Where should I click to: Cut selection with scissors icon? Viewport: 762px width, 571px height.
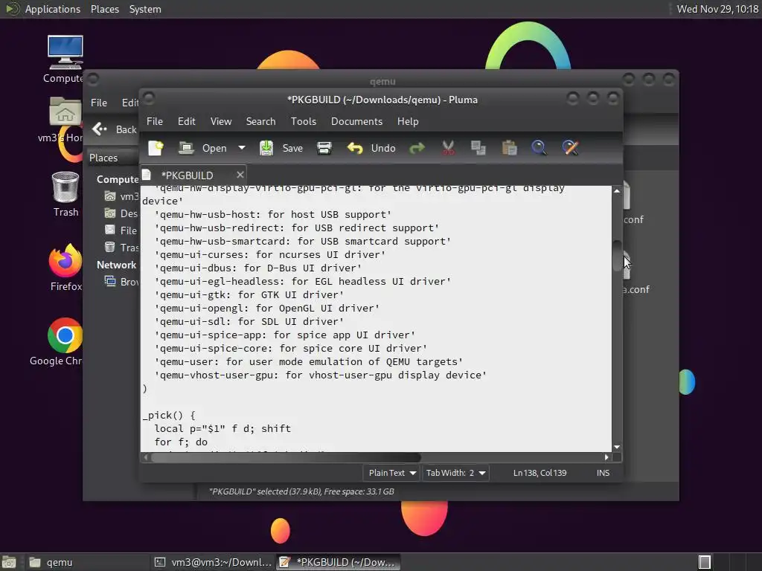[x=448, y=148]
